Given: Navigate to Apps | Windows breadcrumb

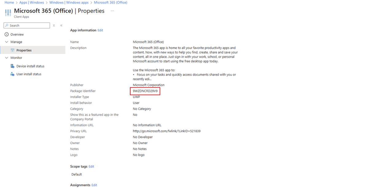Looking at the screenshot, I should [x=31, y=2].
